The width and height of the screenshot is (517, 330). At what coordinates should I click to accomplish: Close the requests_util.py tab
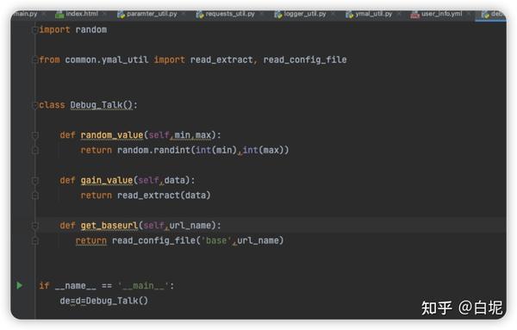coord(262,14)
